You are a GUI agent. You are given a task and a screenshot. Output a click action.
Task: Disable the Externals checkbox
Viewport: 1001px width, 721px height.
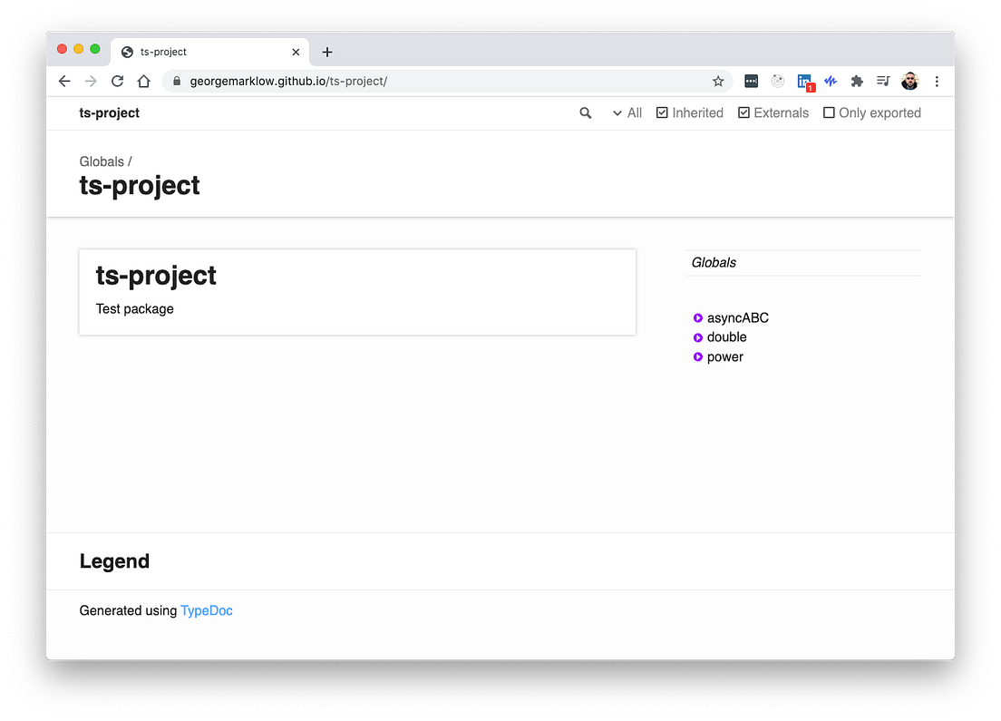743,112
